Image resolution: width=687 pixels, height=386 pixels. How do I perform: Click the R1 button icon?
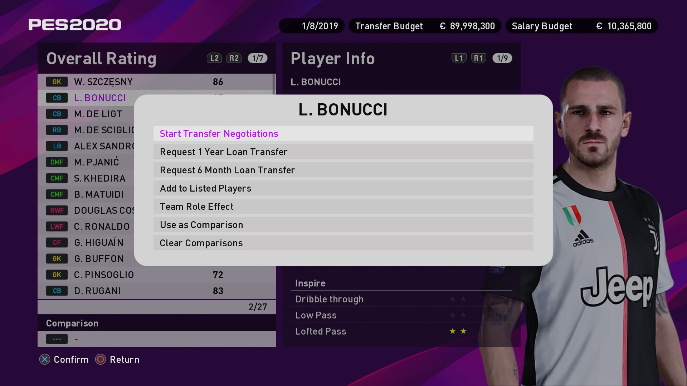click(479, 58)
